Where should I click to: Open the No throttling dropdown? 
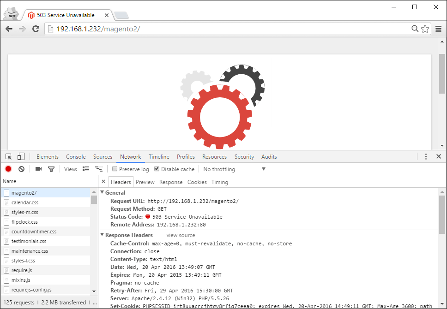pos(234,169)
